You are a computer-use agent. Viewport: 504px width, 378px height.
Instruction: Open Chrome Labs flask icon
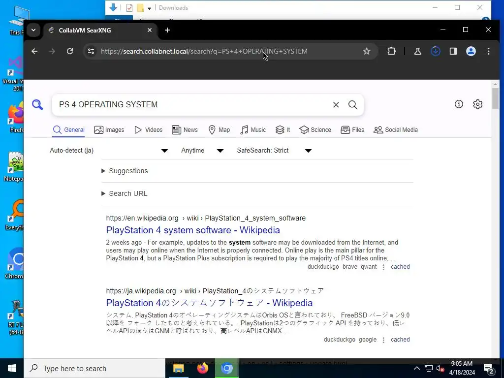[417, 51]
